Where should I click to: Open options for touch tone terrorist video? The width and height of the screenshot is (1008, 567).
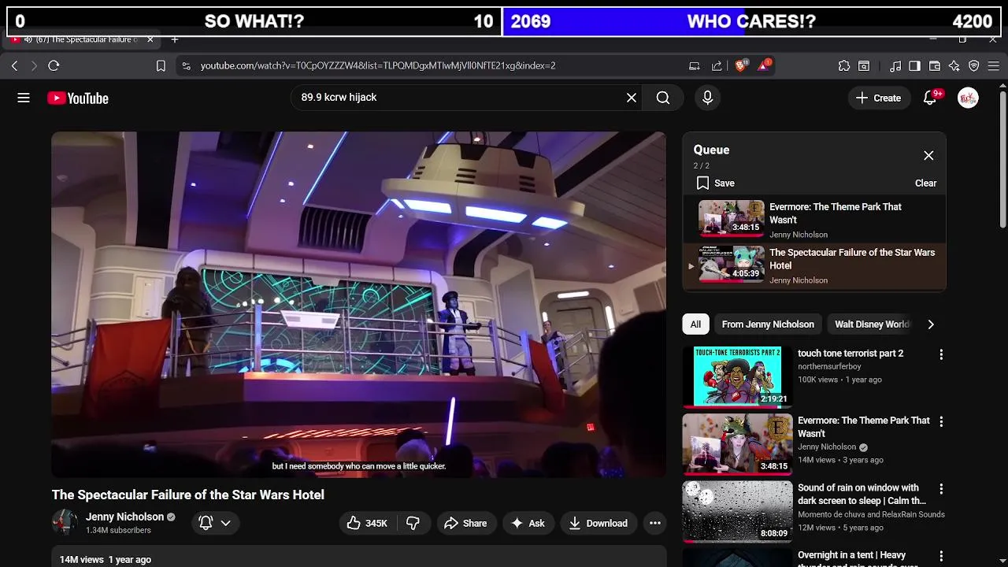click(x=940, y=355)
